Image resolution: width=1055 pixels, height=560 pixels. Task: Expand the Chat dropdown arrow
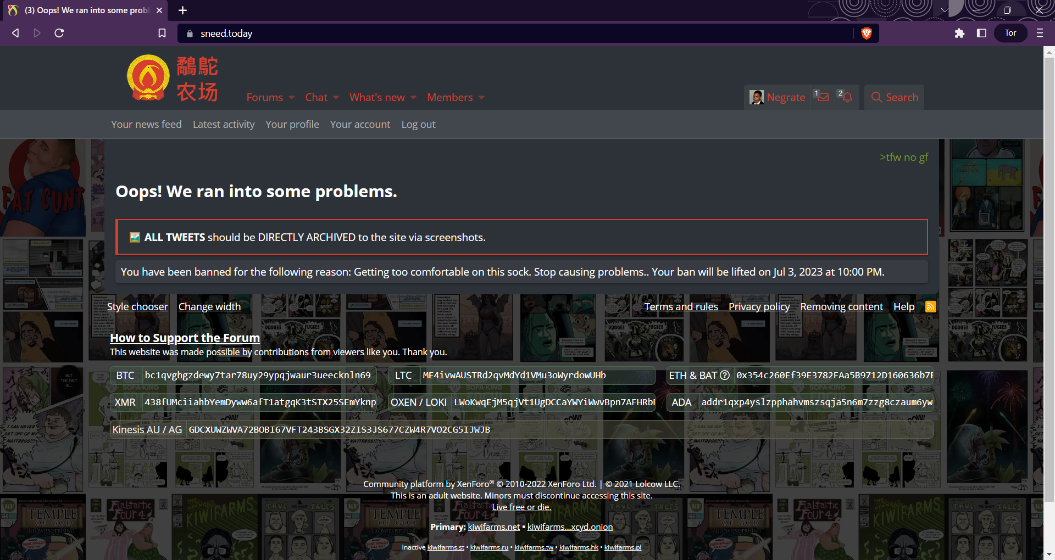pyautogui.click(x=336, y=98)
